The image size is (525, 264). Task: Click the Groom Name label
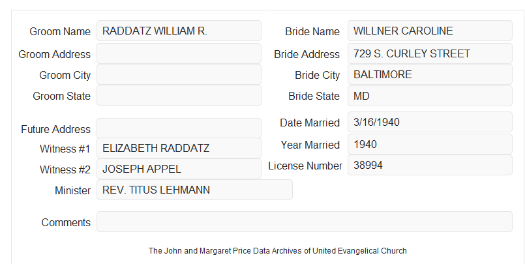point(60,31)
